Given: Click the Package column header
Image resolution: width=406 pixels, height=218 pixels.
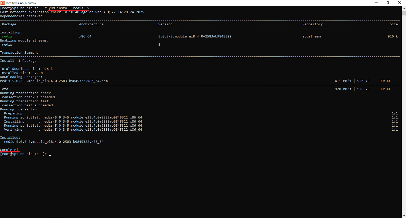Looking at the screenshot, I should [9, 24].
